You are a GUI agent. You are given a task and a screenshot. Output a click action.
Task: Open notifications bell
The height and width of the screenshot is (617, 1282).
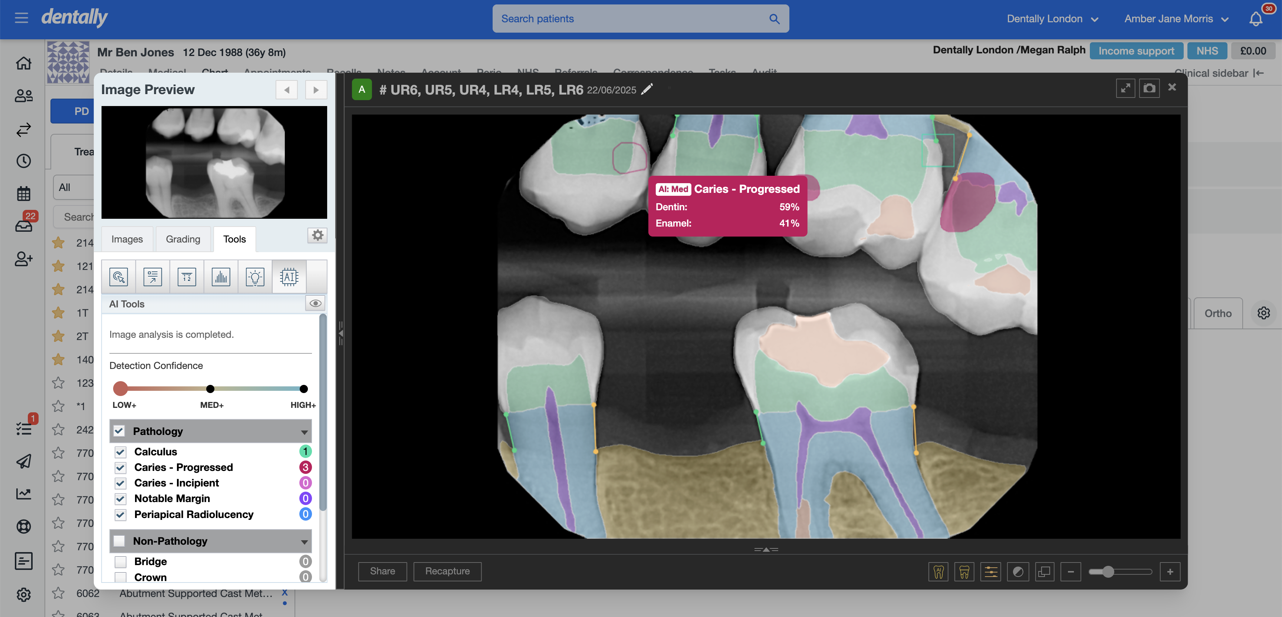point(1256,19)
